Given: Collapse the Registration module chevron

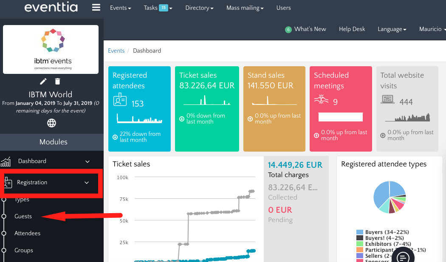Looking at the screenshot, I should (87, 183).
